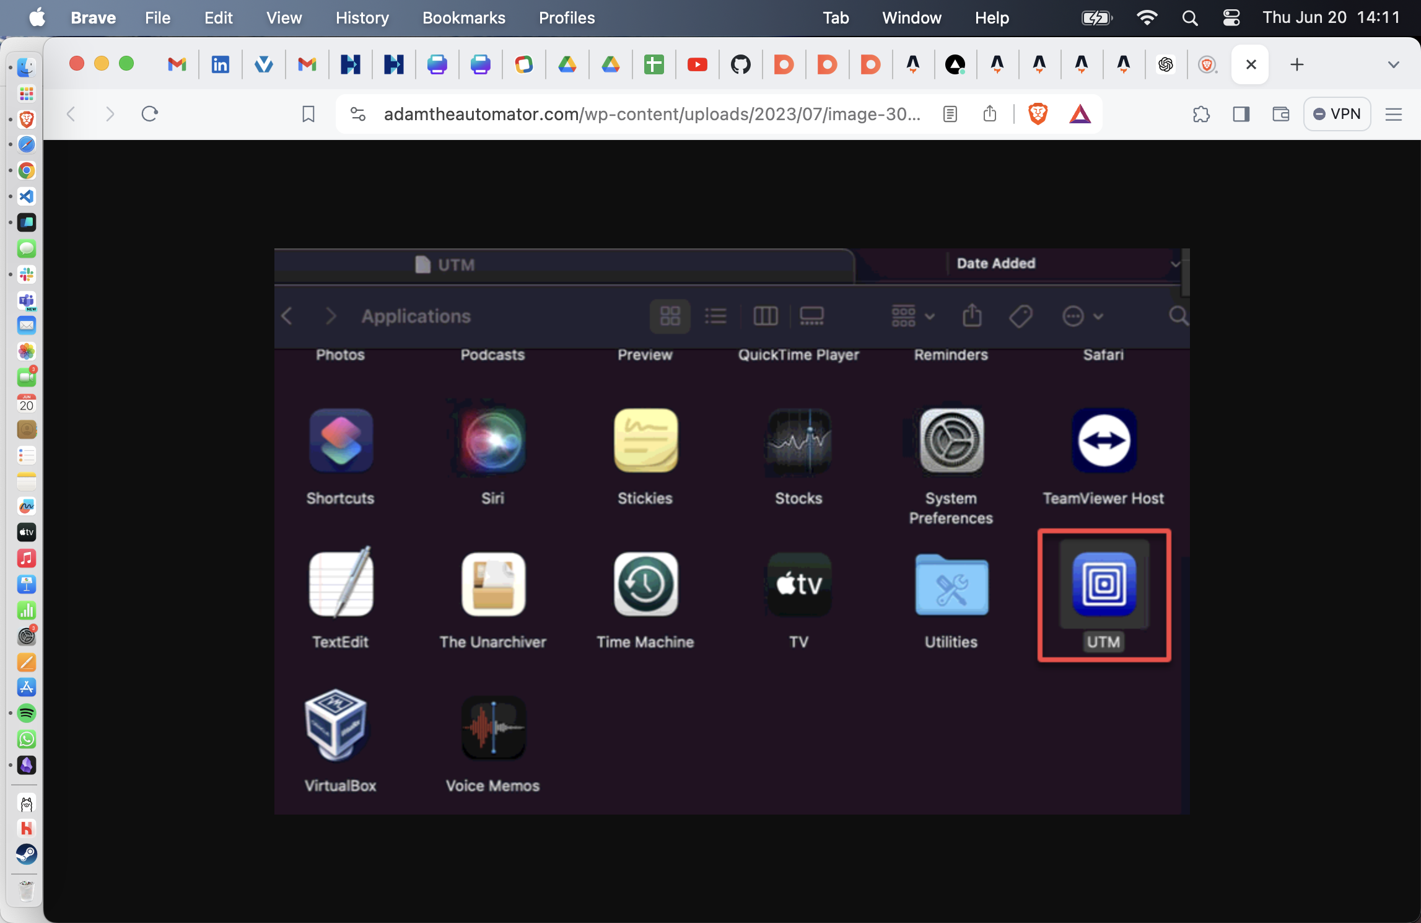Toggle Reader view in the address bar

pos(950,114)
